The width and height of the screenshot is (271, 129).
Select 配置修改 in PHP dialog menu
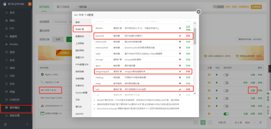(80, 36)
